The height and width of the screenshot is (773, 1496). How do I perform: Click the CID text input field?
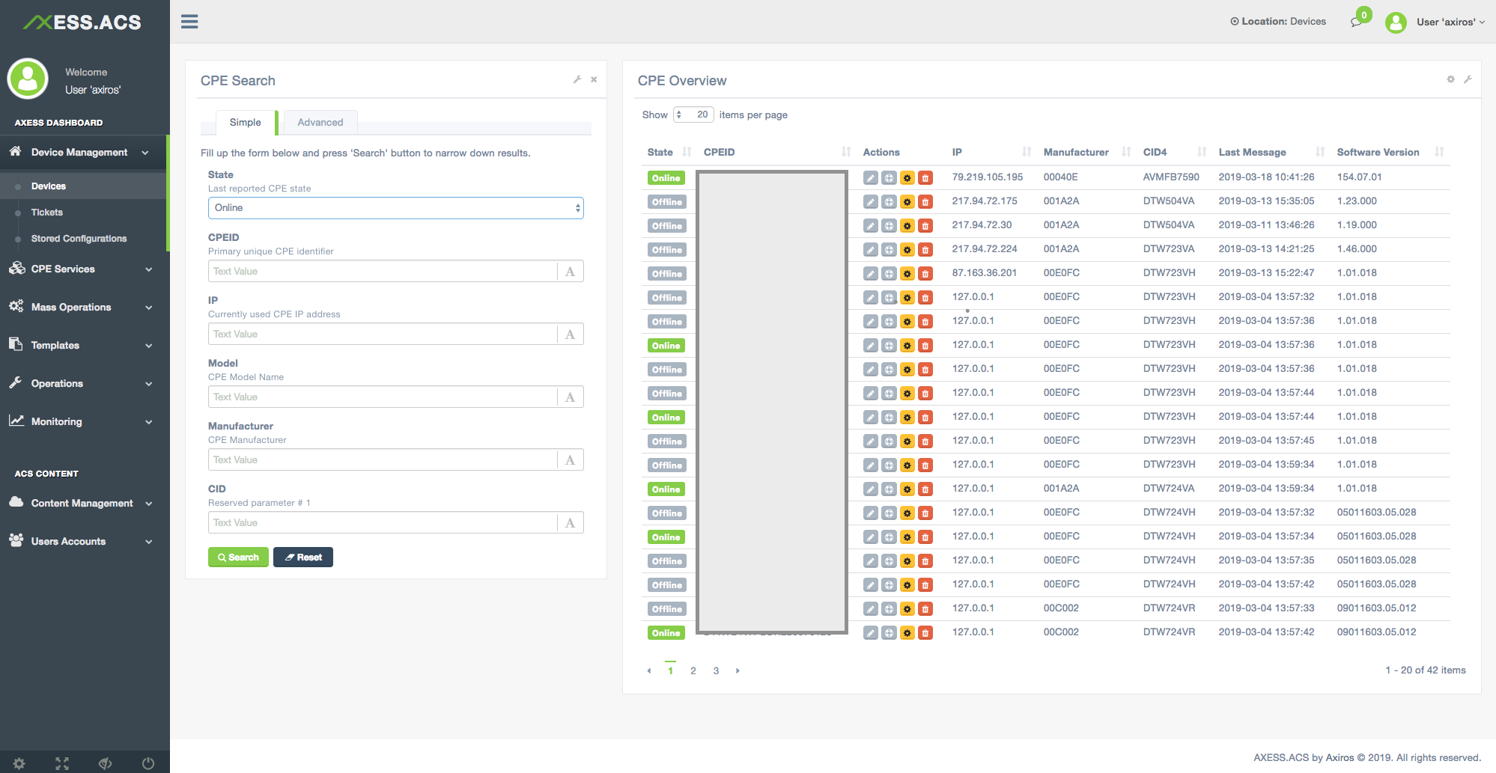coord(383,523)
